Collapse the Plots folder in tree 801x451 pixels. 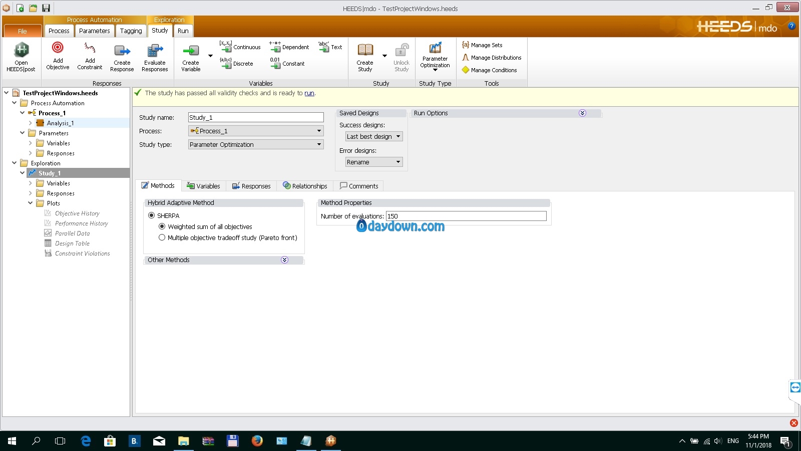tap(31, 203)
